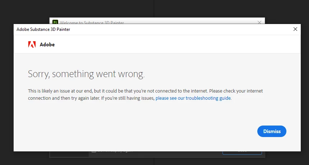Close the Adobe Substance 3D Painter dialog
Screen dimensions: 309x165
295,29
